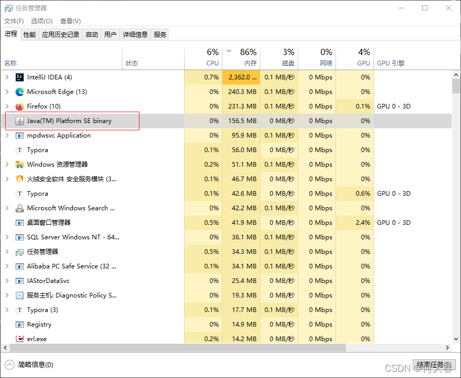Click the Java Platform SE binary icon
461x378 pixels.
pos(19,121)
